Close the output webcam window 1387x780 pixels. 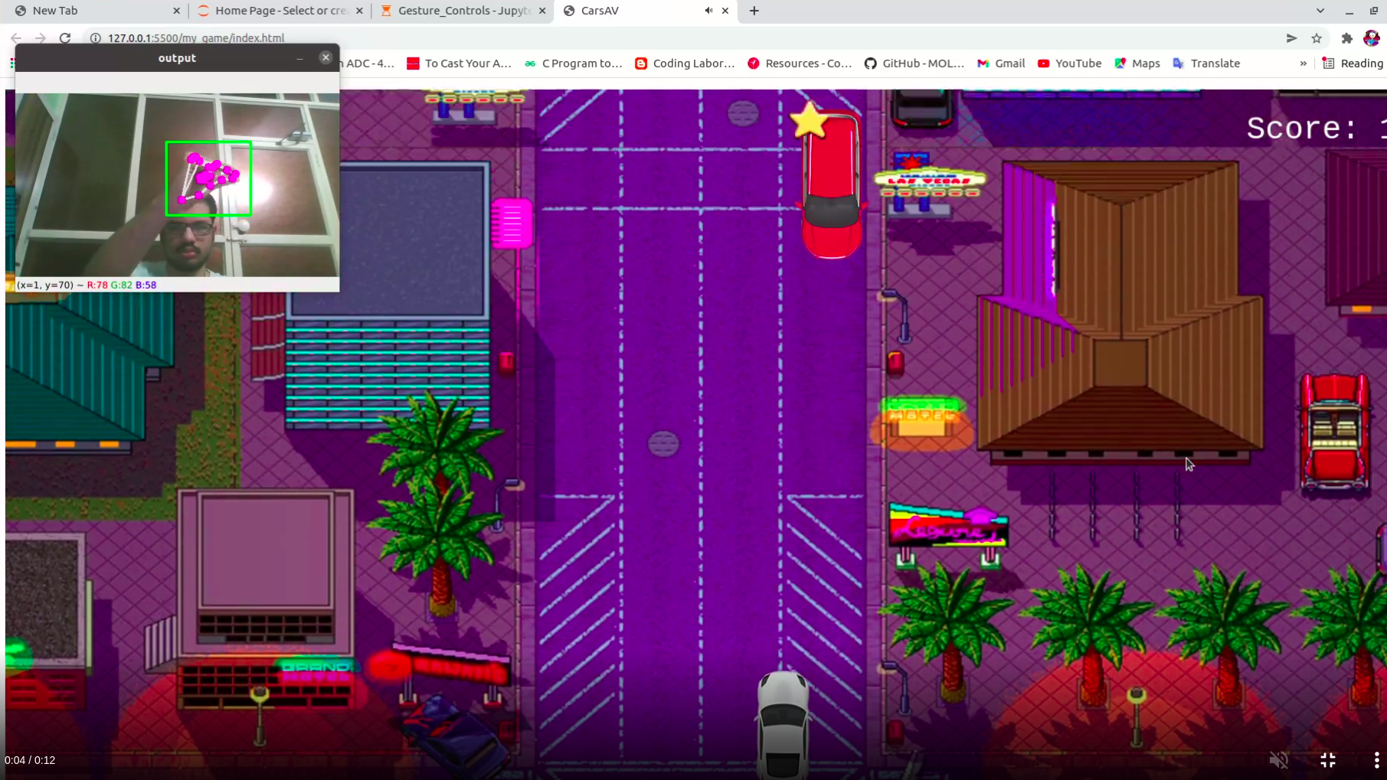[x=325, y=57]
